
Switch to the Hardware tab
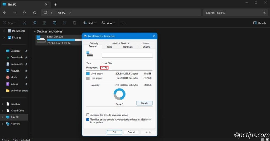128,47
